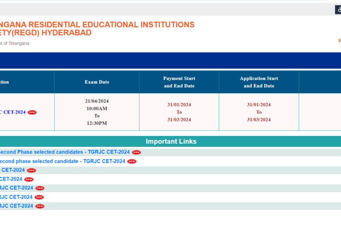Open the sixth link under Important Links
The height and width of the screenshot is (235, 341).
[x=16, y=197]
